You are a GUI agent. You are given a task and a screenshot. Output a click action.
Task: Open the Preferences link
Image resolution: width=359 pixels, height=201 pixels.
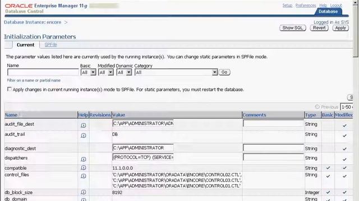pyautogui.click(x=306, y=5)
